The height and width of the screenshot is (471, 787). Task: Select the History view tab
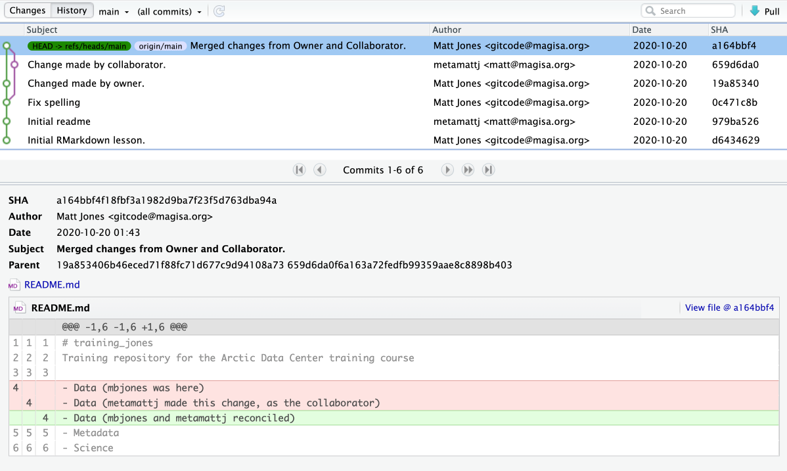(x=72, y=11)
